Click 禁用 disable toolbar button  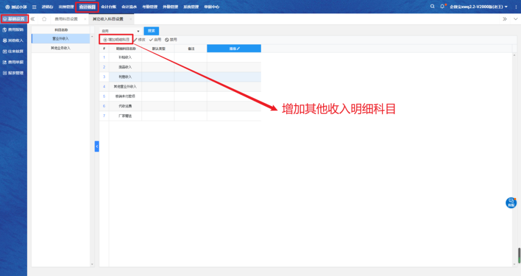click(x=171, y=39)
